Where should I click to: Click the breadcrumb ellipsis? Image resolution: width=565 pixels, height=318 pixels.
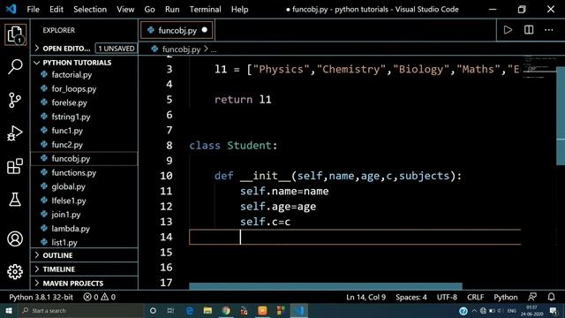click(x=214, y=49)
